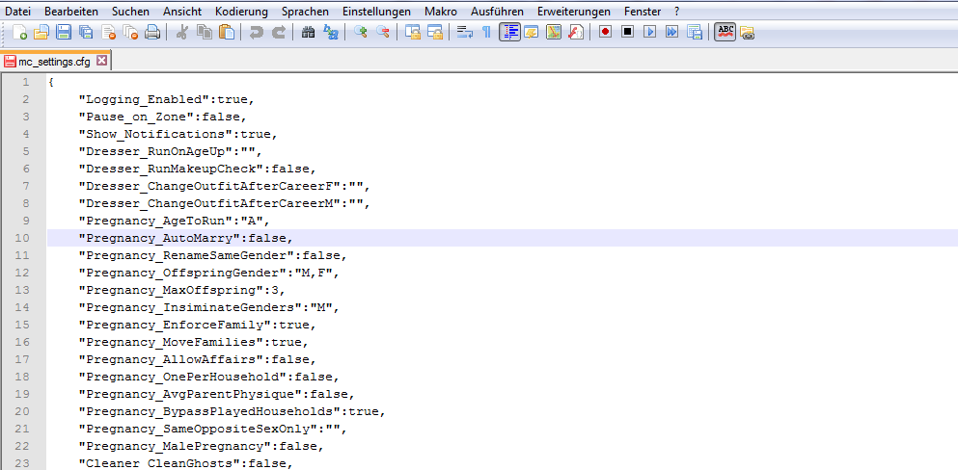958x470 pixels.
Task: Open a file with folder icon
Action: [41, 33]
